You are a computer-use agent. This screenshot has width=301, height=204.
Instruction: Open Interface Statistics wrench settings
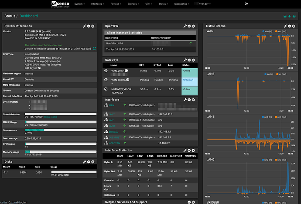pyautogui.click(x=185, y=150)
